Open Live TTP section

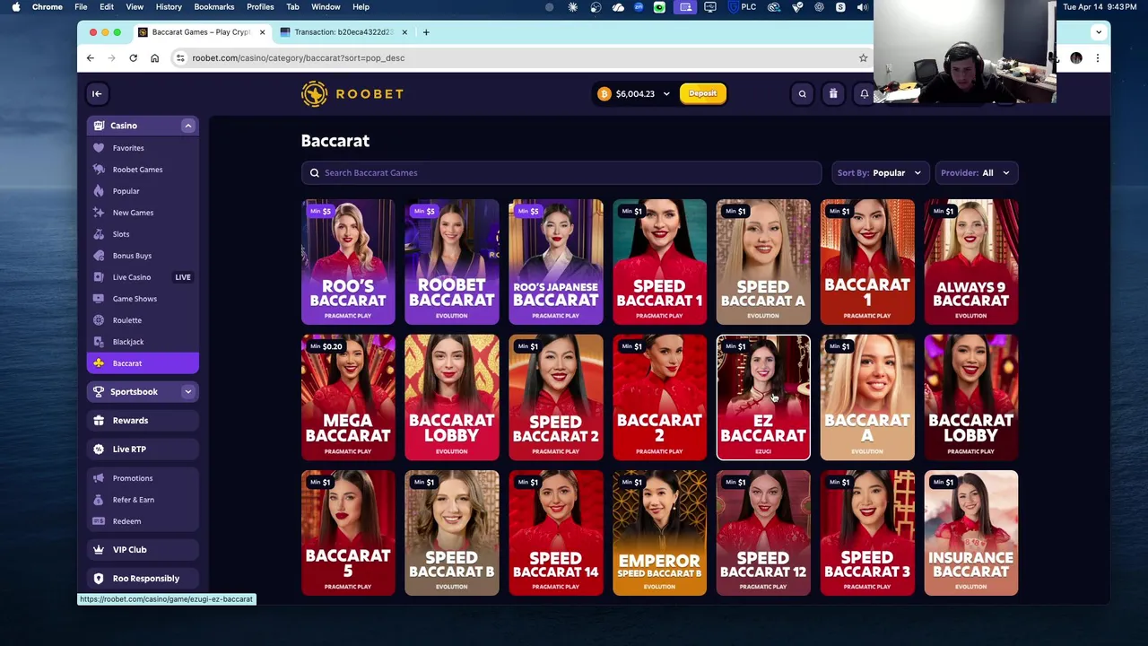143,449
